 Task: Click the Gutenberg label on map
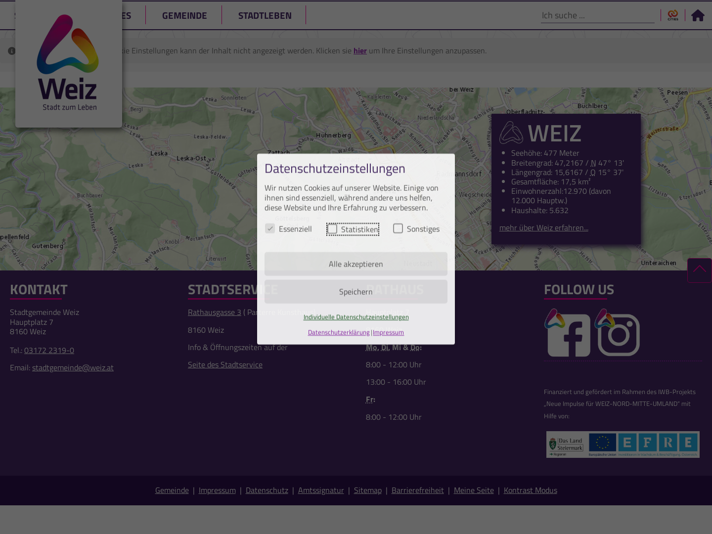point(47,246)
